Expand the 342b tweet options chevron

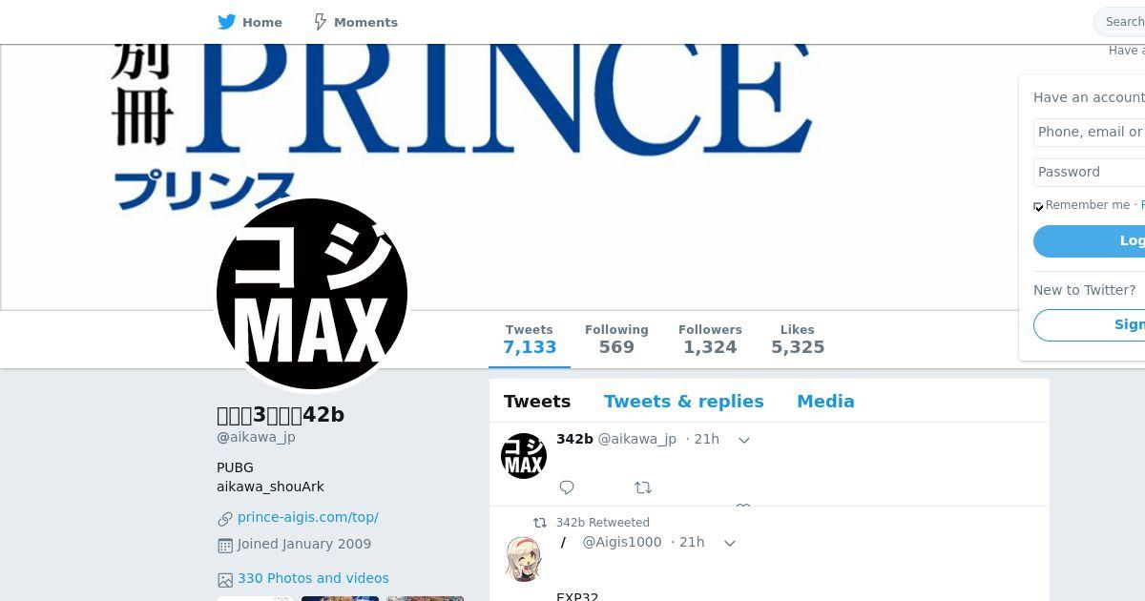pos(744,440)
